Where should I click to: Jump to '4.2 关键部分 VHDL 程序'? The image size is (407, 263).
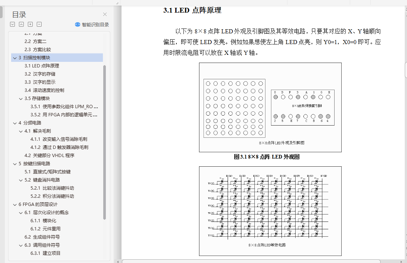(49, 156)
